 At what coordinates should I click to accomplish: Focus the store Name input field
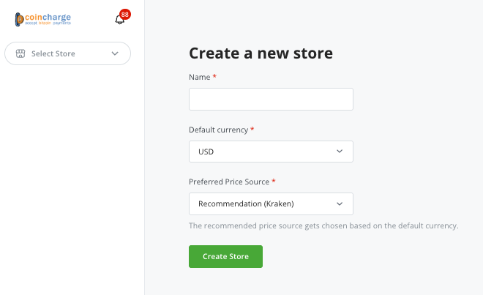[271, 100]
